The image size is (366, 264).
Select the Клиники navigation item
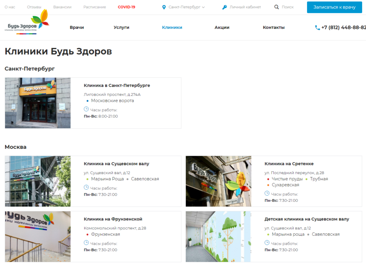coord(172,28)
